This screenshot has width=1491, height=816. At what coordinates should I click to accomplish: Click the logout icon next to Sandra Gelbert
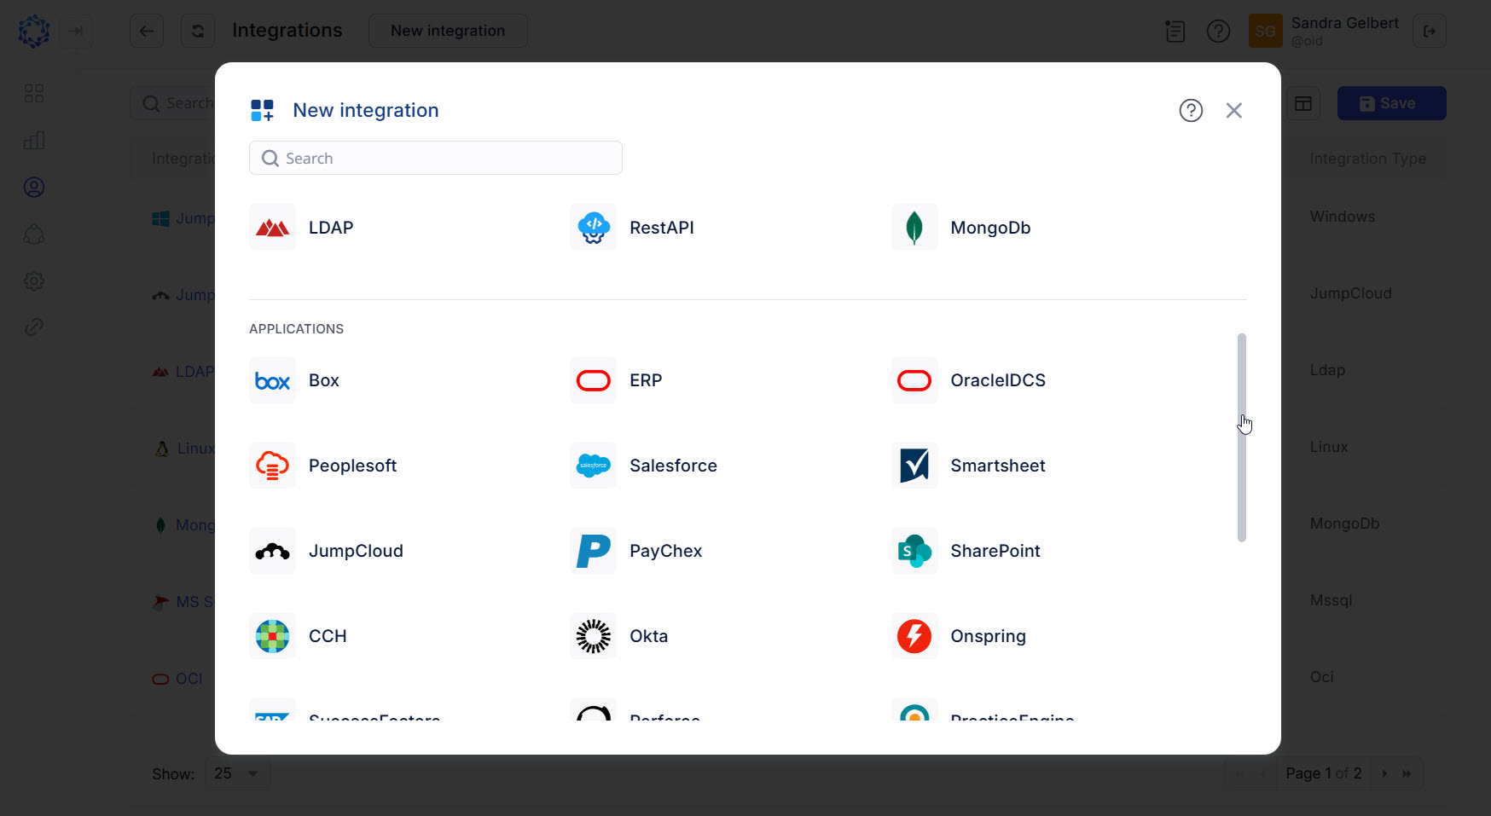coord(1430,31)
